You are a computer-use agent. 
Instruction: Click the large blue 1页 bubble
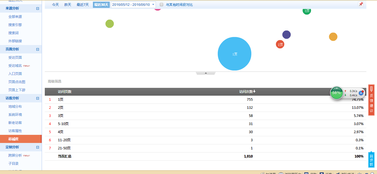235,54
